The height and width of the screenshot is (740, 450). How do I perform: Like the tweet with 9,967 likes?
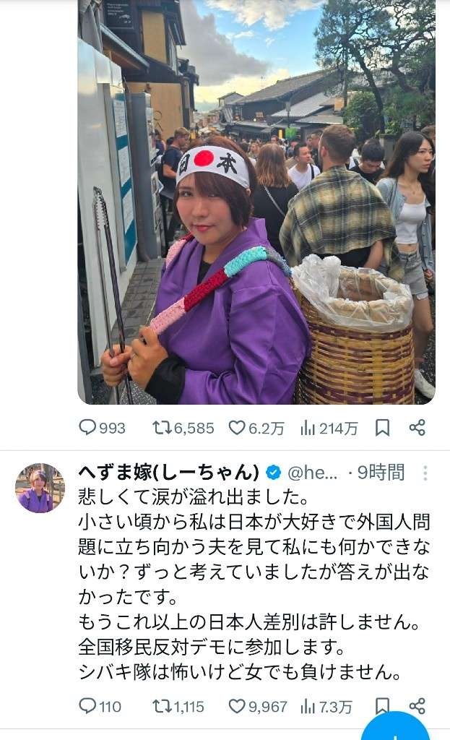click(258, 706)
